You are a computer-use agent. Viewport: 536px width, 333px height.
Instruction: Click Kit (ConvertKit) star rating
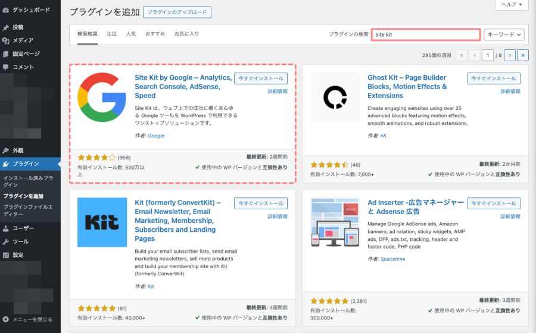[x=96, y=309]
